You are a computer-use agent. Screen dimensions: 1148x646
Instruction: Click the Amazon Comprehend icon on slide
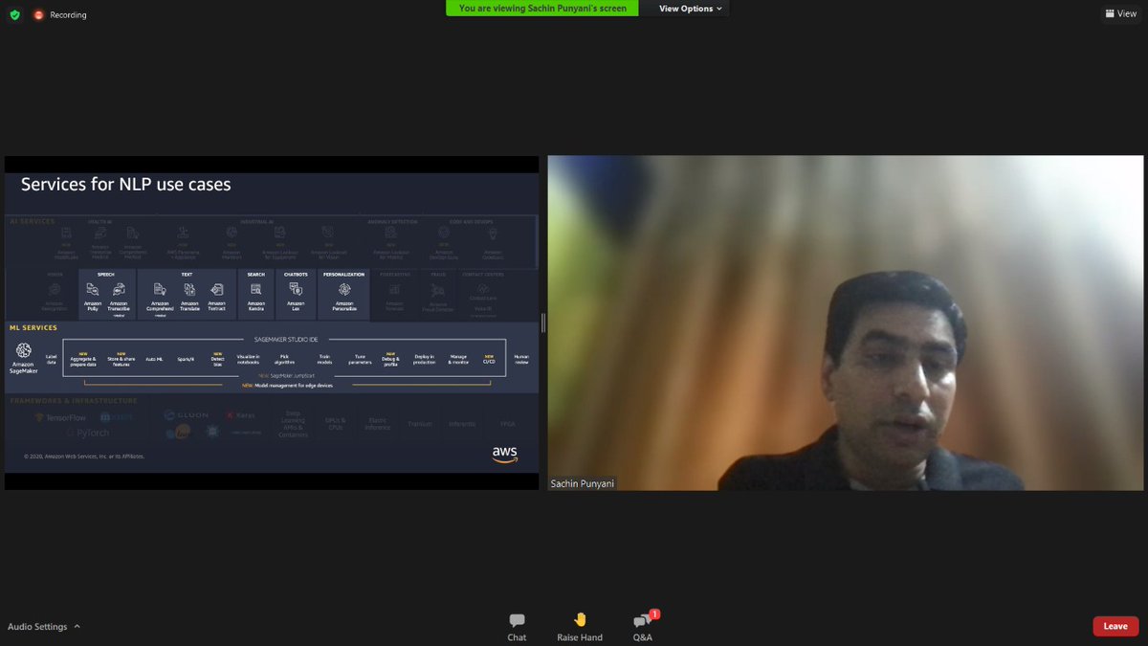coord(160,289)
